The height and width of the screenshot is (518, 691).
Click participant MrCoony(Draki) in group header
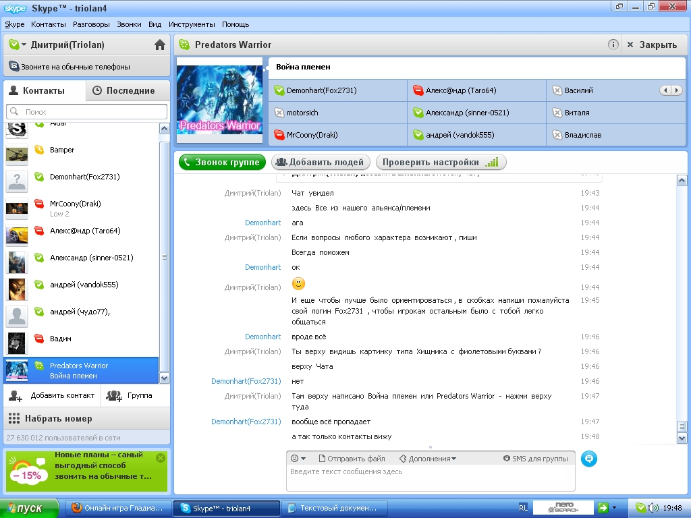(337, 135)
